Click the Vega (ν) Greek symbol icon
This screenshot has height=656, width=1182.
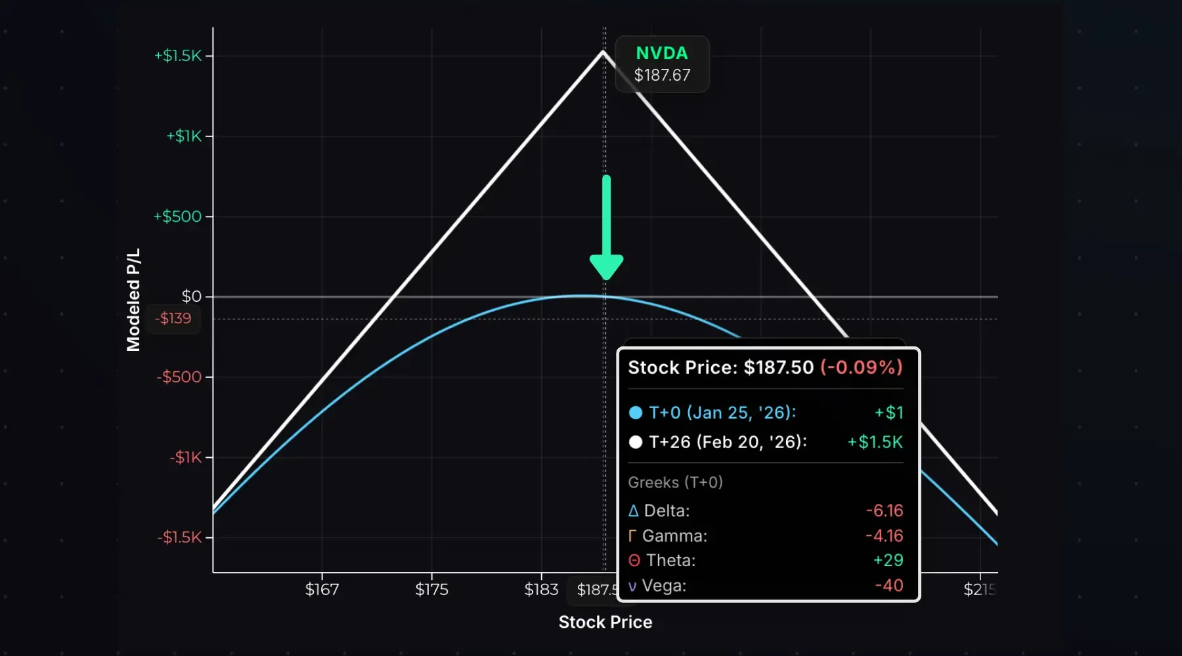632,586
